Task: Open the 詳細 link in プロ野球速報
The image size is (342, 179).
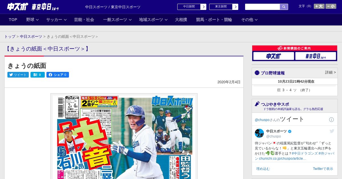Action: coord(330,72)
